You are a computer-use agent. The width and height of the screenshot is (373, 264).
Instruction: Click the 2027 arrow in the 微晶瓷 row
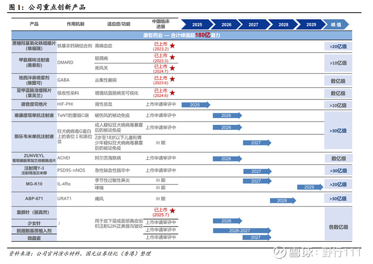click(x=257, y=237)
